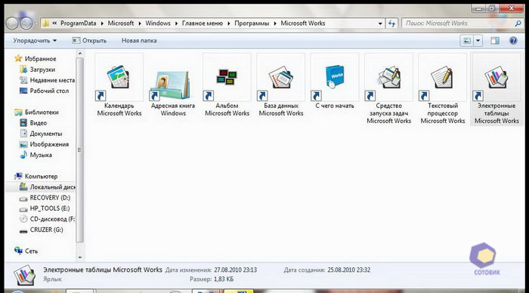Select Адресная книга Windows shortcut
Screen dimensions: 529x293
pos(173,85)
